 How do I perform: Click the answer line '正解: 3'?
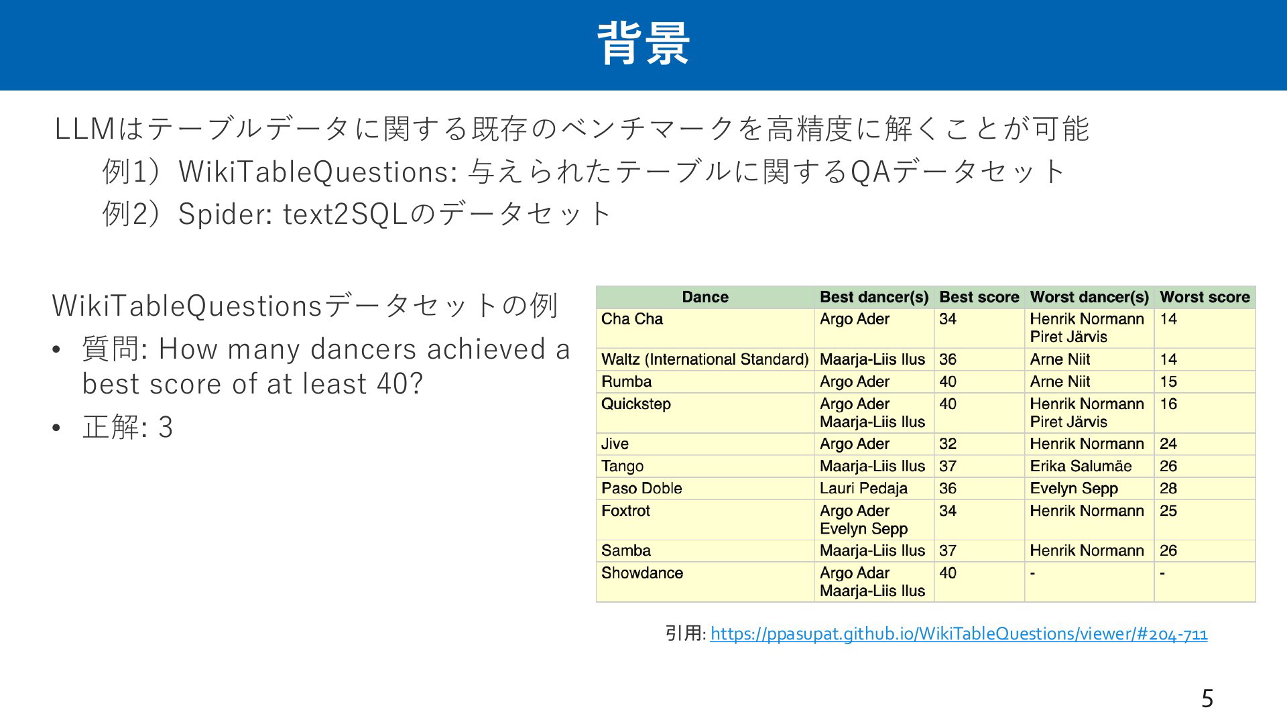(x=127, y=427)
